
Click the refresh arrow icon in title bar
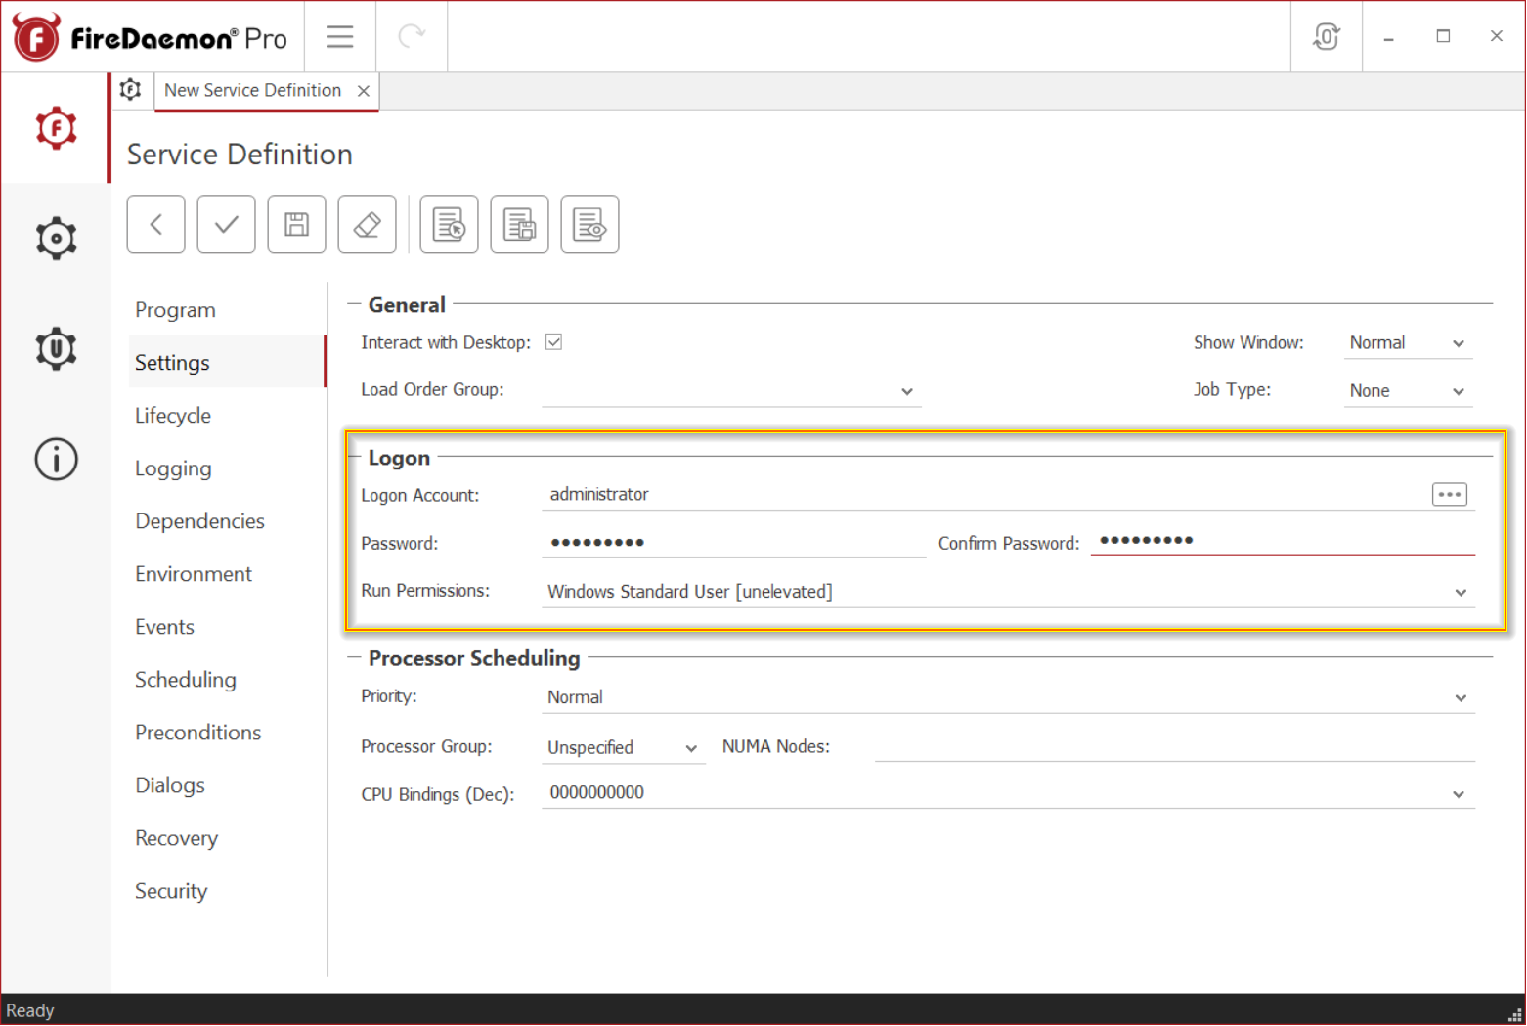click(x=412, y=36)
